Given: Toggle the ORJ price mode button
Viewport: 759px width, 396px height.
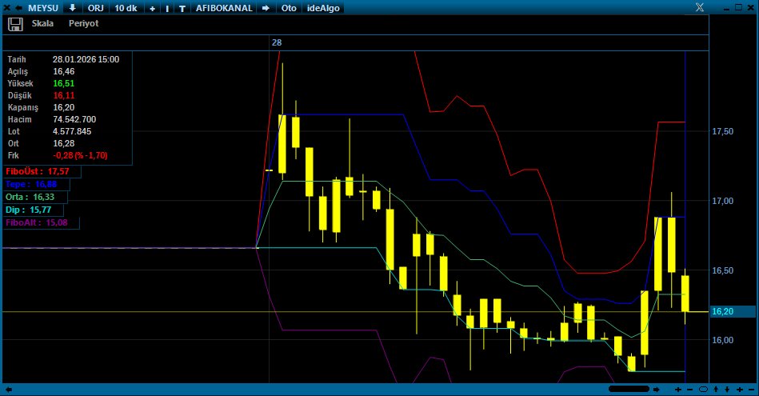Looking at the screenshot, I should pyautogui.click(x=96, y=8).
